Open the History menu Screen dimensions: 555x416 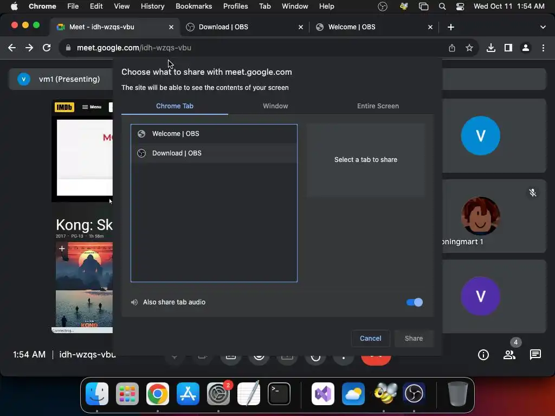tap(152, 6)
